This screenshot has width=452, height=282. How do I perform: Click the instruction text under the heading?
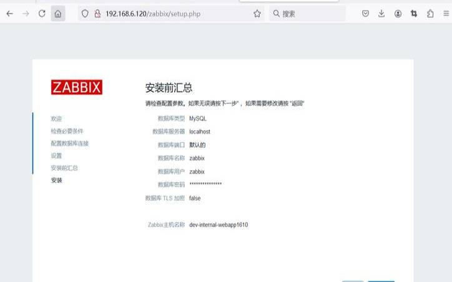(x=225, y=103)
